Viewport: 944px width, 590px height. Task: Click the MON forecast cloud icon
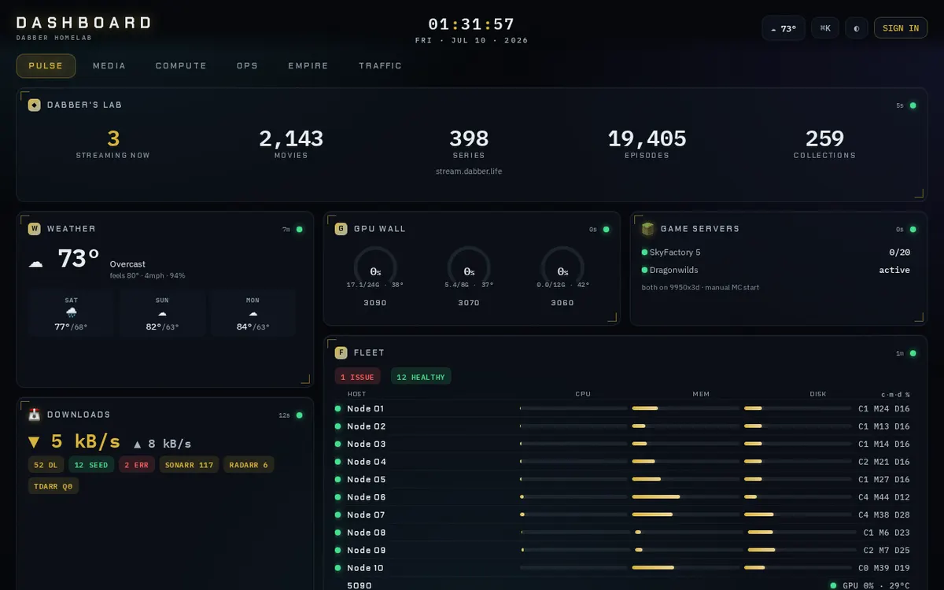click(253, 313)
